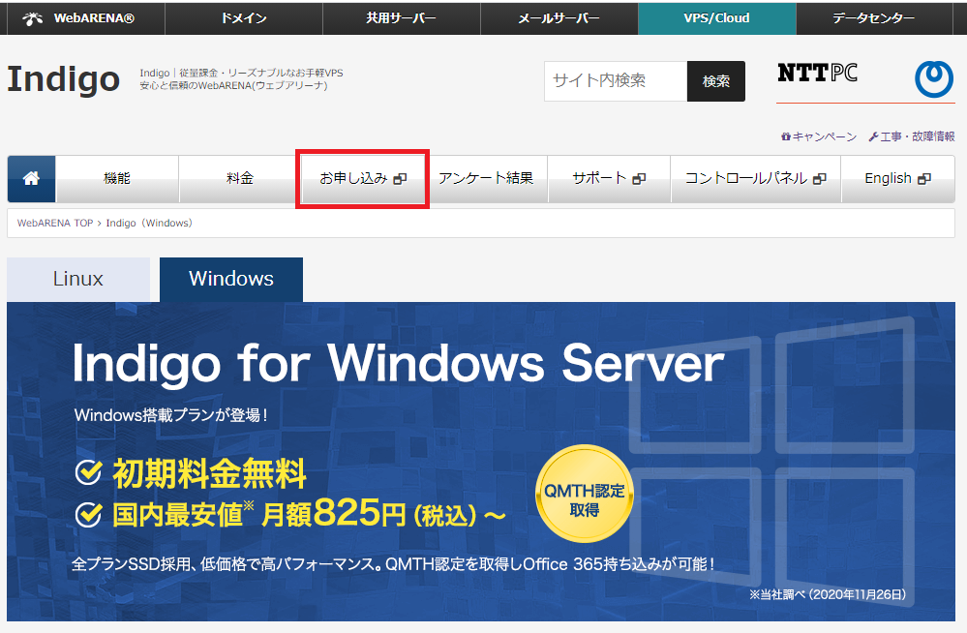
Task: Click external-link icon next to サポート
Action: [x=639, y=179]
